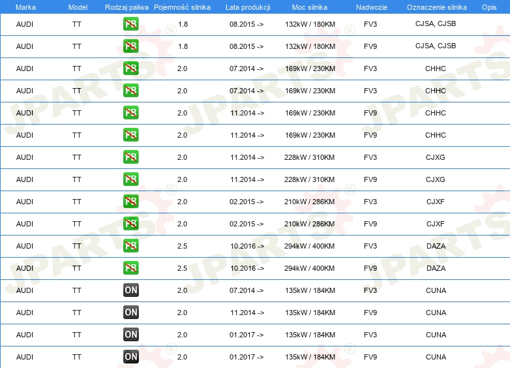
Task: Click petrol icon in 1.8 FV3 row
Action: (131, 24)
